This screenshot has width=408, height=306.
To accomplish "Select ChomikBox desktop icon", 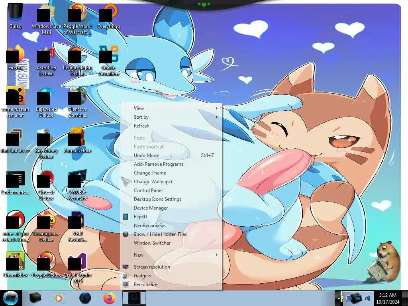I will click(16, 265).
